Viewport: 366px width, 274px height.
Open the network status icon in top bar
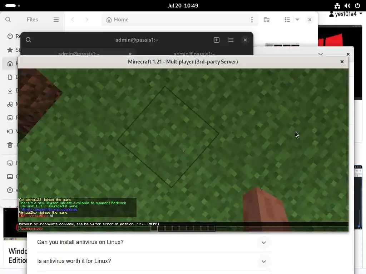(337, 6)
